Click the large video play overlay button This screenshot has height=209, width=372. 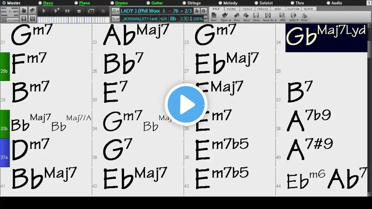[x=186, y=104]
